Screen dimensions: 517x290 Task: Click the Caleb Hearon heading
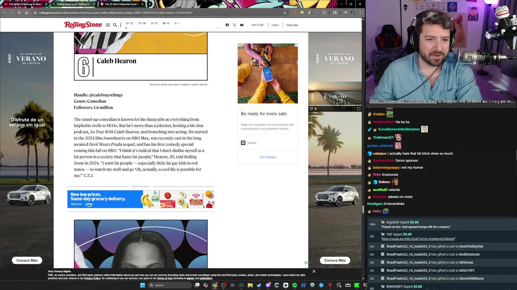coord(116,61)
